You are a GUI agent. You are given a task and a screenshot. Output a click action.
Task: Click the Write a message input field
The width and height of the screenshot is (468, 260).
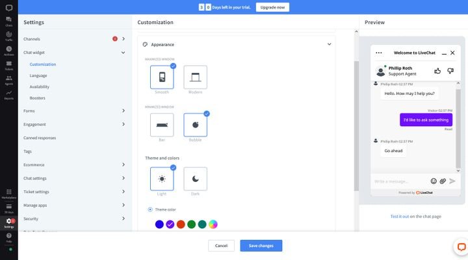pyautogui.click(x=400, y=181)
